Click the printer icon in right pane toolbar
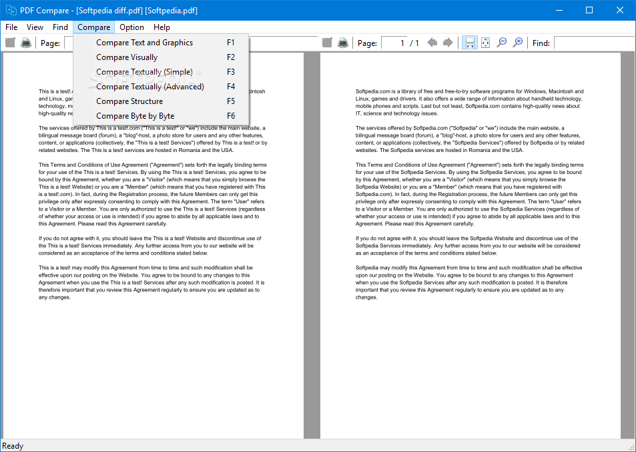 click(343, 43)
